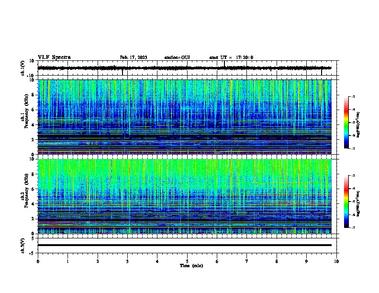Click the "station=OUI" header text
Viewport: 379px width, 293px height.
[177, 57]
